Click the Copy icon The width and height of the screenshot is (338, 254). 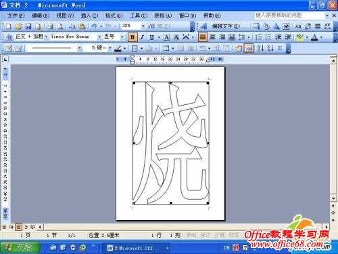pos(72,26)
